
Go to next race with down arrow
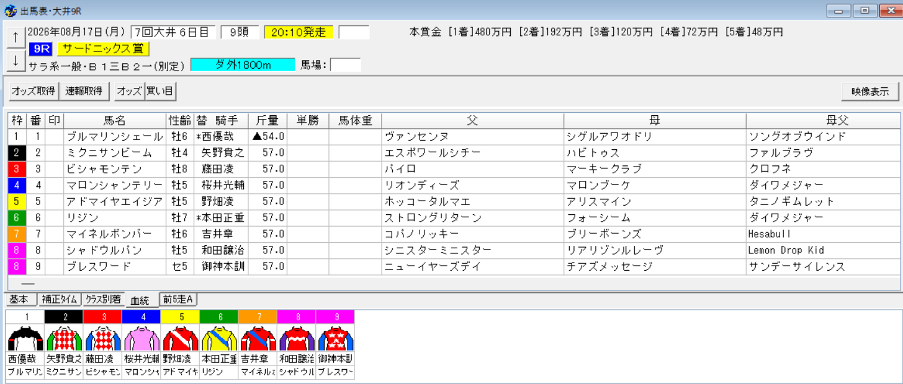pos(15,61)
